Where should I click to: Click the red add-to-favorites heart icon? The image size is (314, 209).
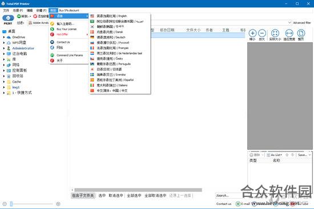pyautogui.click(x=35, y=16)
